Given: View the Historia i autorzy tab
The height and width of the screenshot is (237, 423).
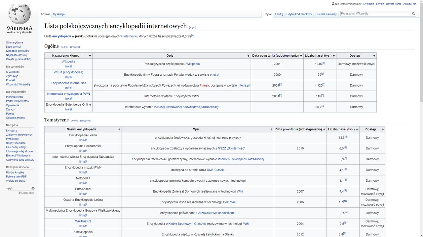Looking at the screenshot, I should pos(326,14).
